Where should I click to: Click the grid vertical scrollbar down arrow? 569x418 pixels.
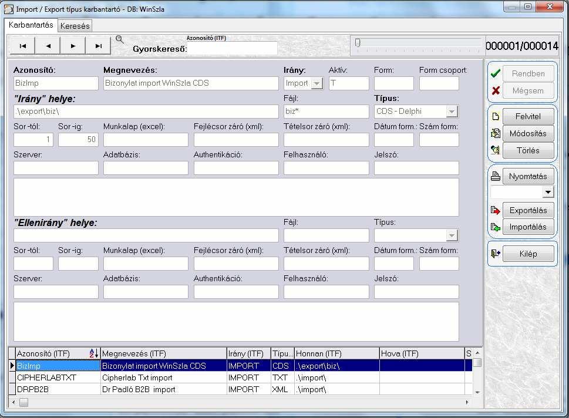tap(477, 392)
